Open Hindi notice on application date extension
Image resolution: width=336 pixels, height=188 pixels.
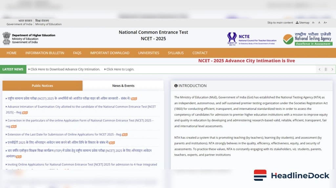pos(58,142)
